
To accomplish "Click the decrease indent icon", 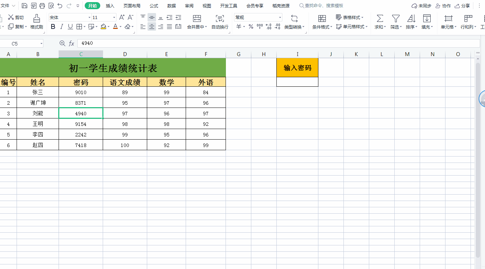I will (169, 17).
